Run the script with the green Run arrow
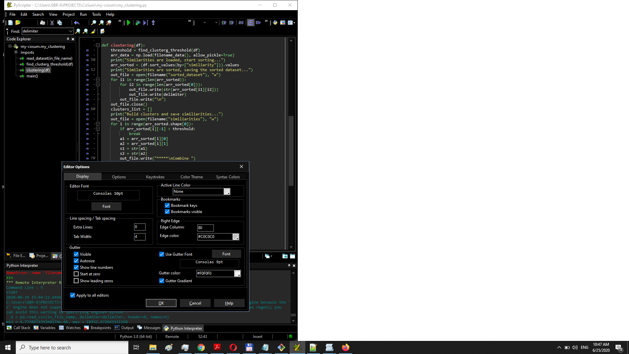 (x=128, y=23)
